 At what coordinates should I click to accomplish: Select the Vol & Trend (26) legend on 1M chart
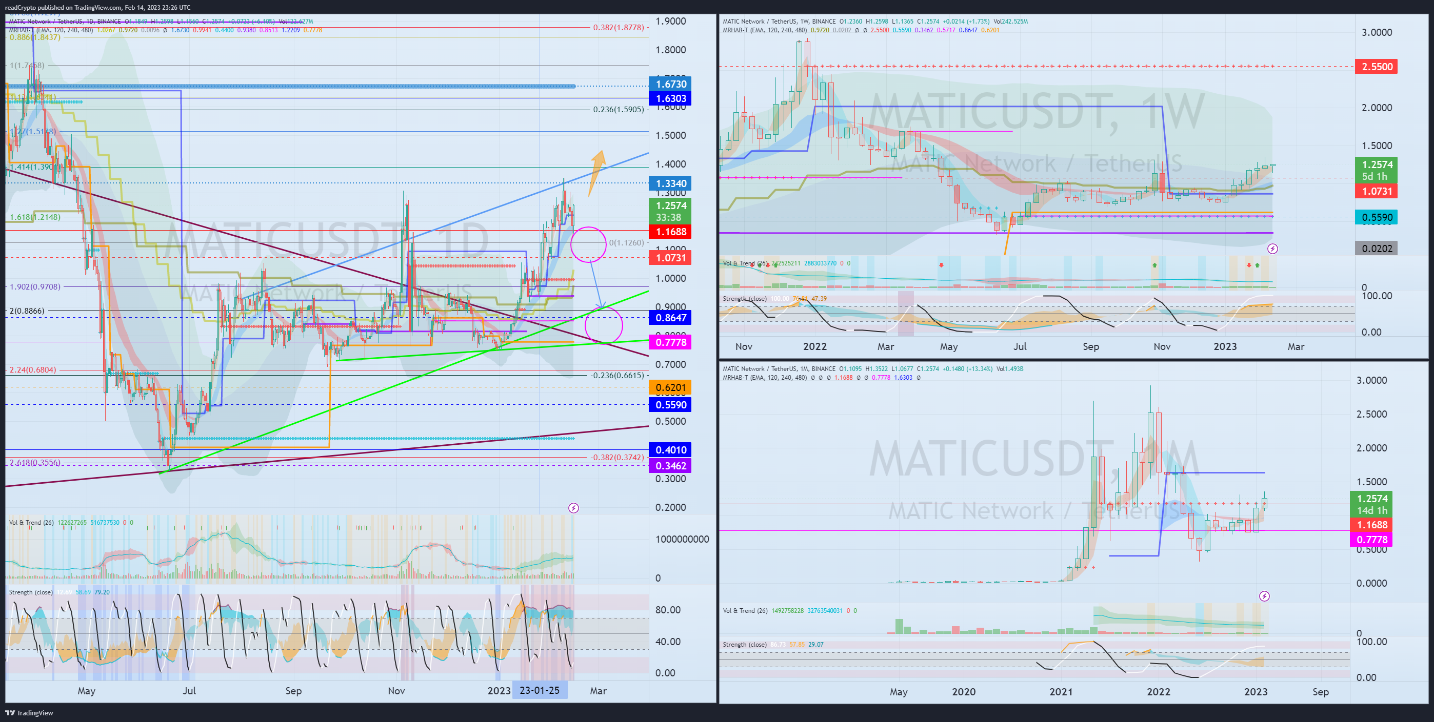[745, 611]
